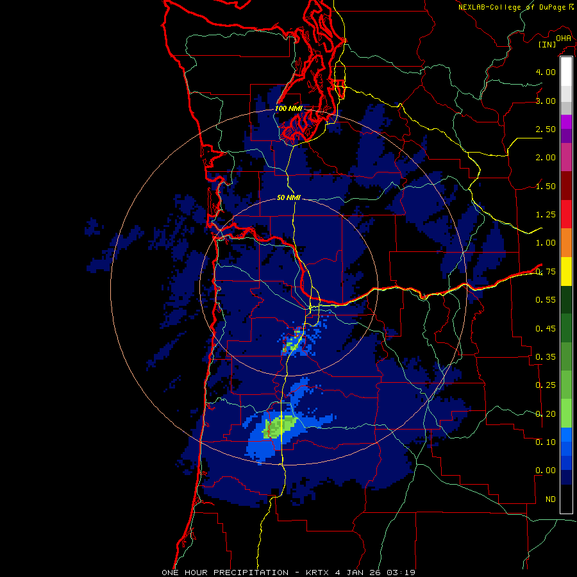Viewport: 577px width, 577px height.
Task: Select the pink 2.00 legend swatch
Action: pyautogui.click(x=566, y=158)
